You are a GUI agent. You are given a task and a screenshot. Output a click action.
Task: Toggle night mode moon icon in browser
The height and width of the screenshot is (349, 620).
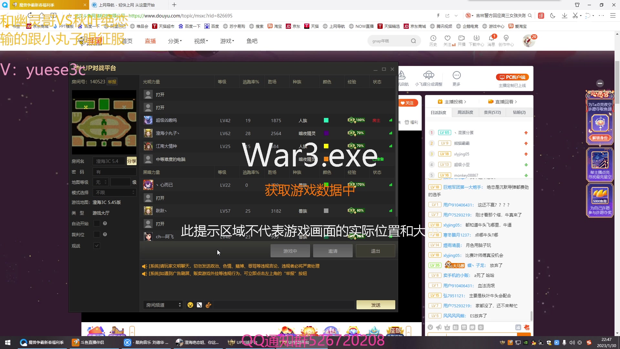553,16
